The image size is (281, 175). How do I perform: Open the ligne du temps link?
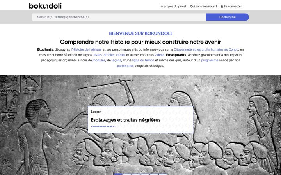tap(143, 60)
